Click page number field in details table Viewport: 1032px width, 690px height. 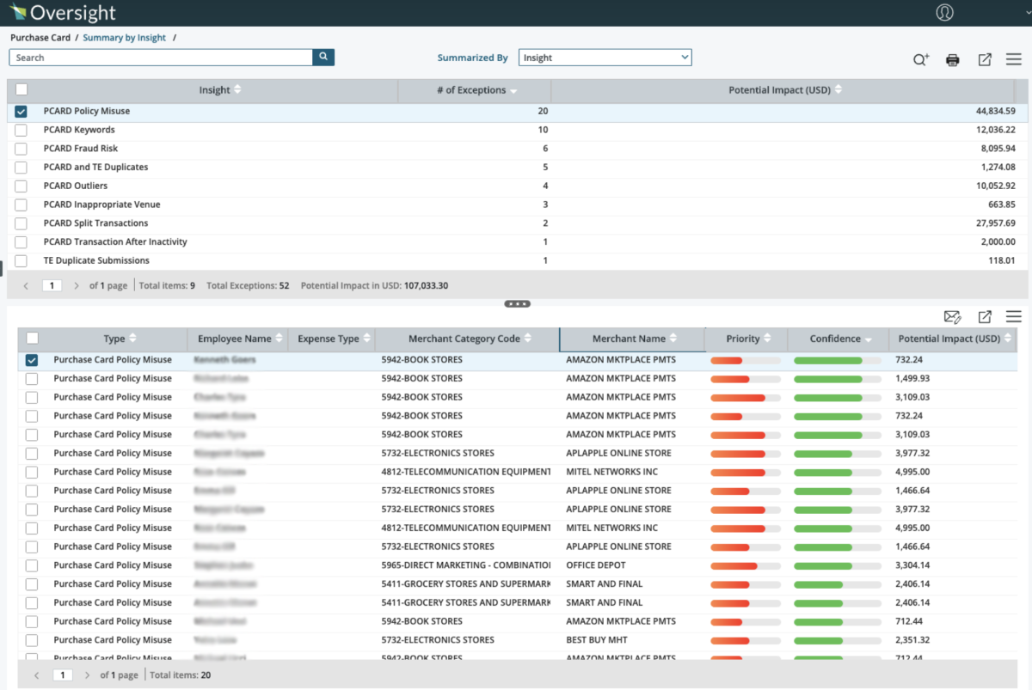[62, 675]
